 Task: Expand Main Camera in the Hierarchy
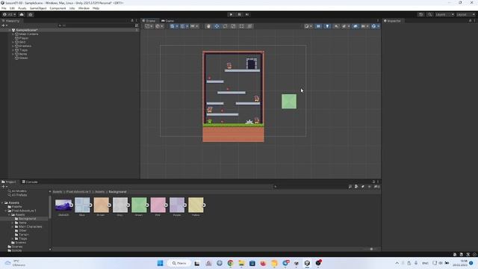13,34
